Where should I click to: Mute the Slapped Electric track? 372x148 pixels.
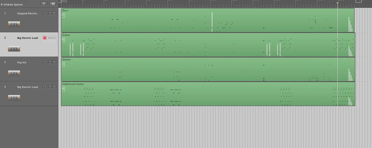click(x=50, y=13)
